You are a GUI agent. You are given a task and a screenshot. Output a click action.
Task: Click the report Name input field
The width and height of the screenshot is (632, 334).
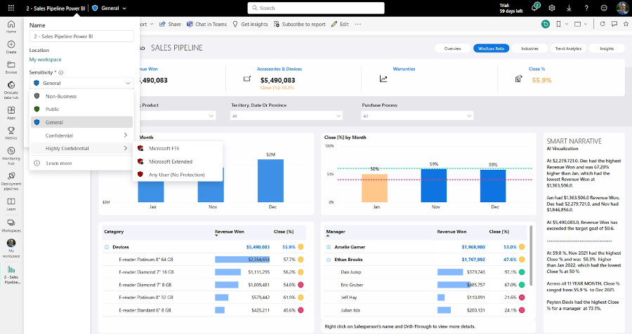click(x=81, y=36)
